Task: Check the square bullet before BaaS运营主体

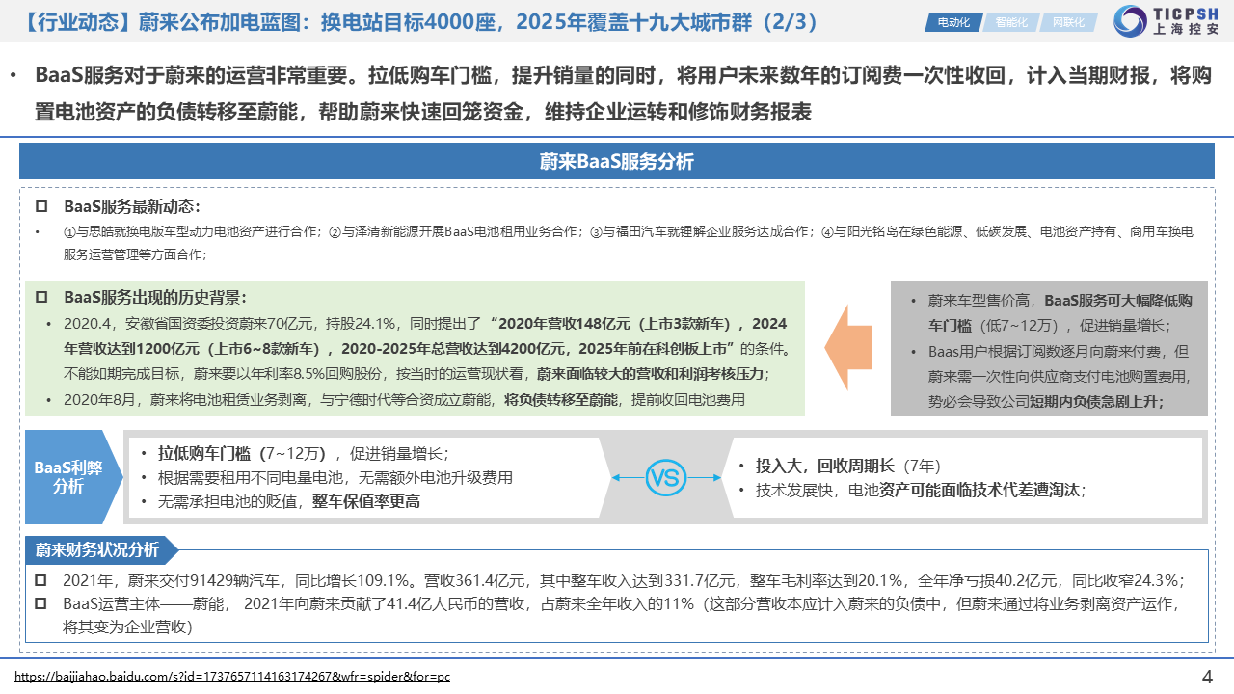Action: [40, 604]
